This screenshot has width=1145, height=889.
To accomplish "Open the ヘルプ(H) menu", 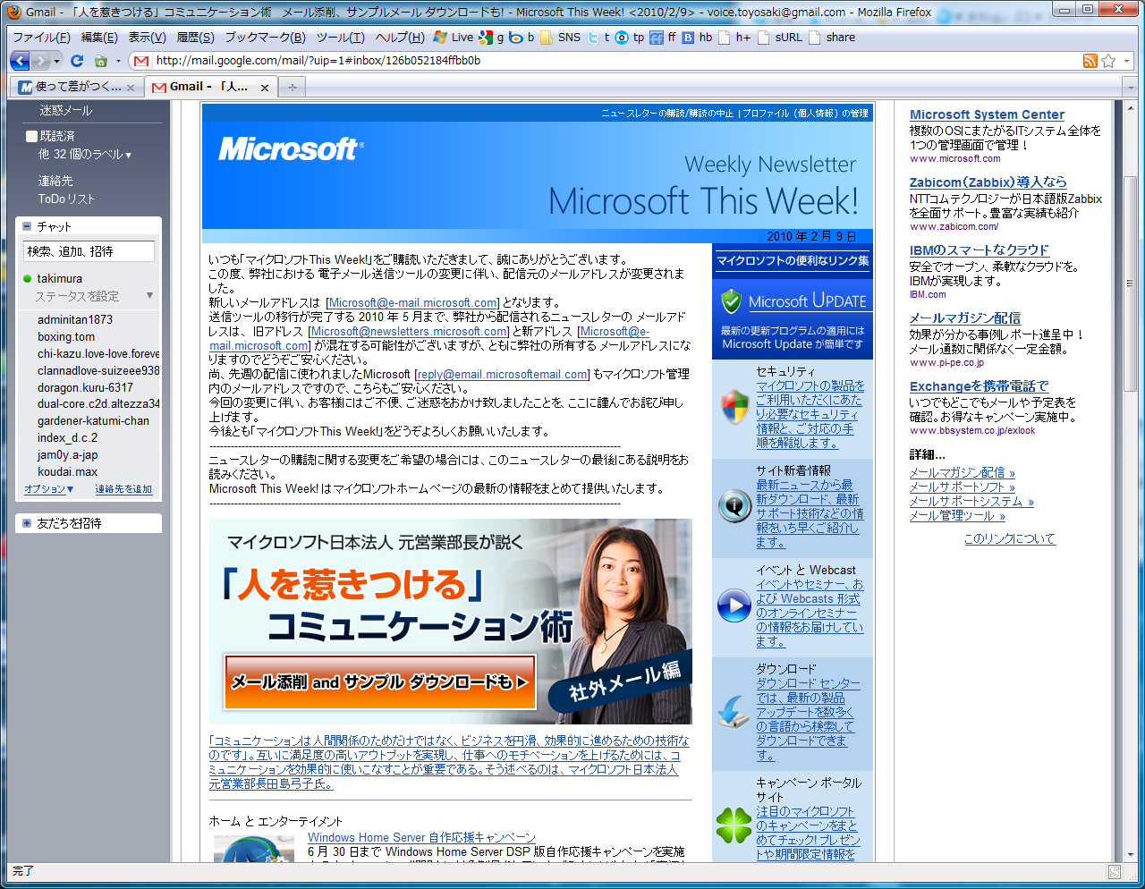I will (400, 38).
